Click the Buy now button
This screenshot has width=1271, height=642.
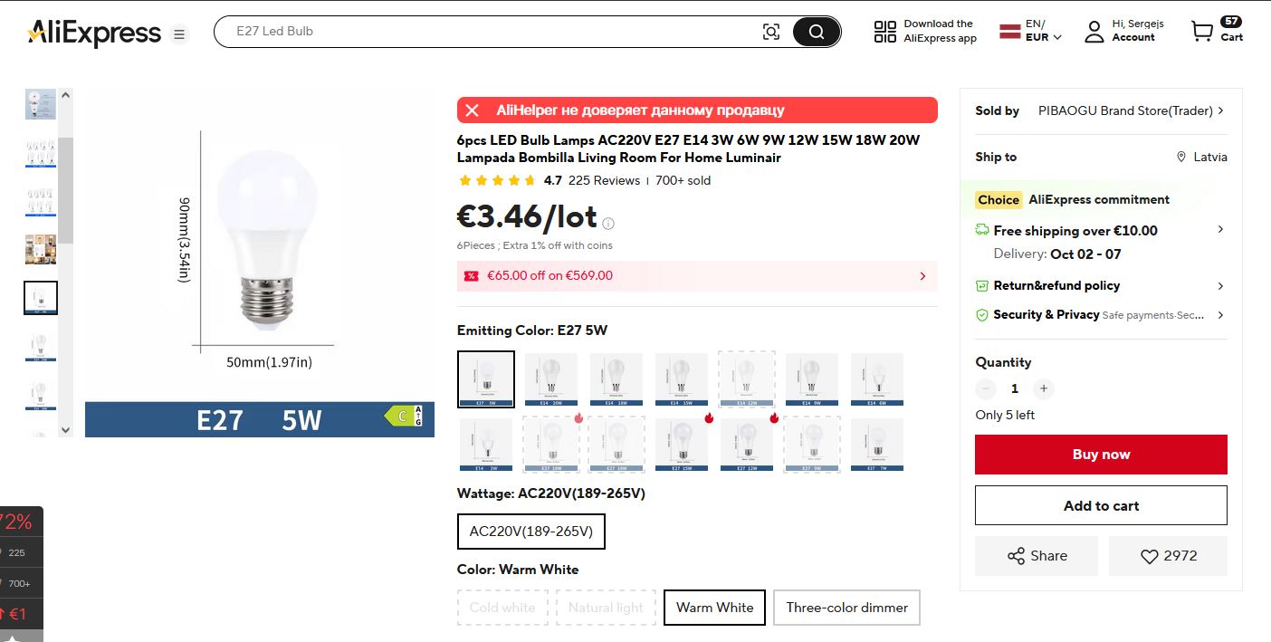click(x=1101, y=455)
